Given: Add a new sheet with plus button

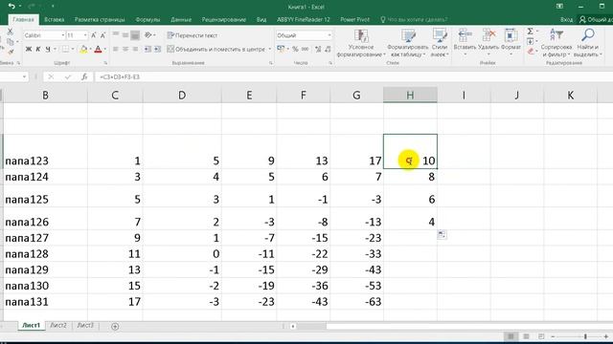Looking at the screenshot, I should 115,327.
